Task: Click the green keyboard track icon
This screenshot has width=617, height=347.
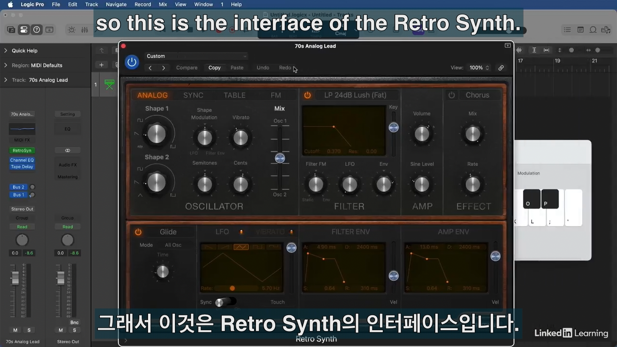Action: tap(109, 84)
